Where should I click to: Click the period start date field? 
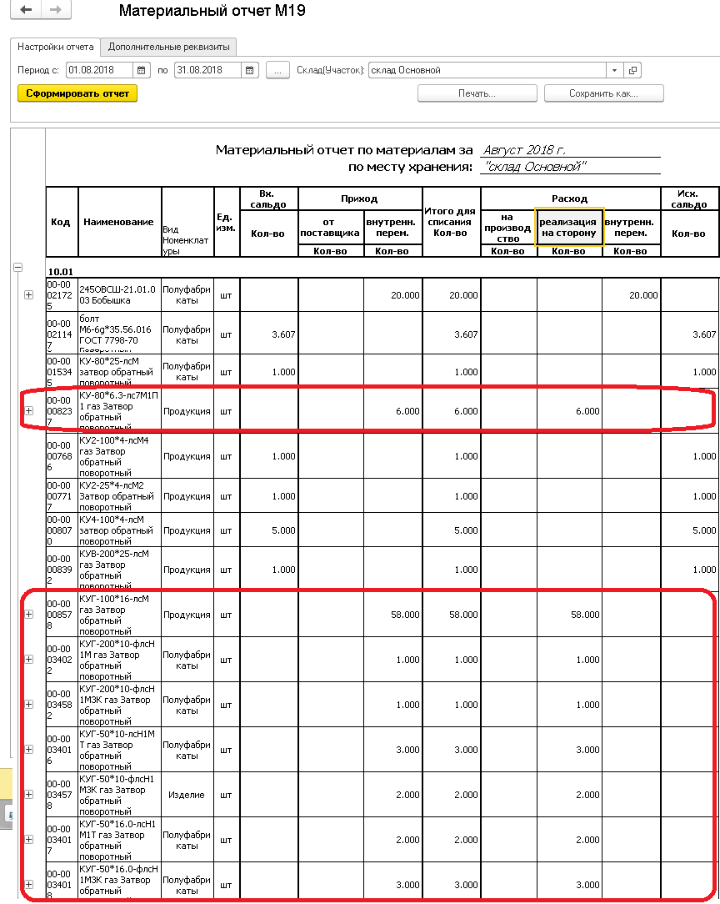click(100, 71)
